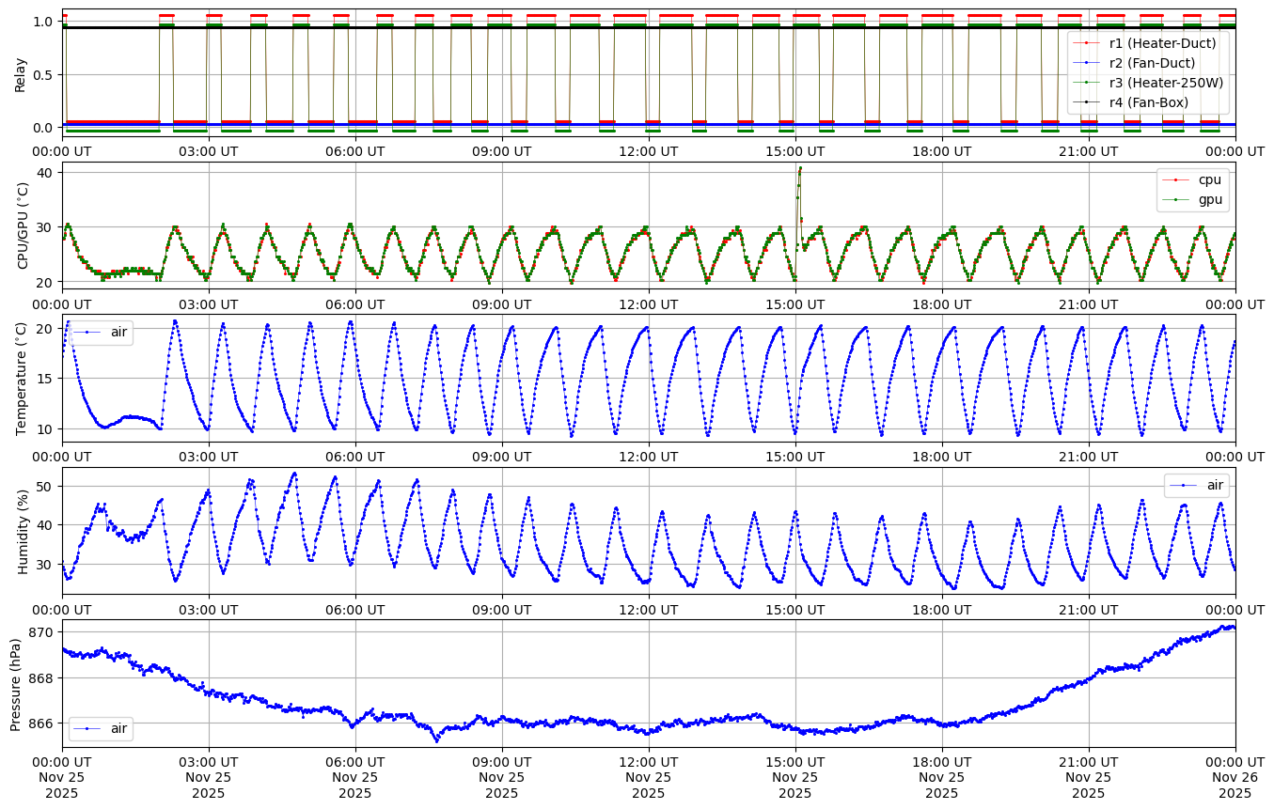Viewport: 1274px width, 809px height.
Task: Click the 870 tick on Pressure axis
Action: pos(41,632)
